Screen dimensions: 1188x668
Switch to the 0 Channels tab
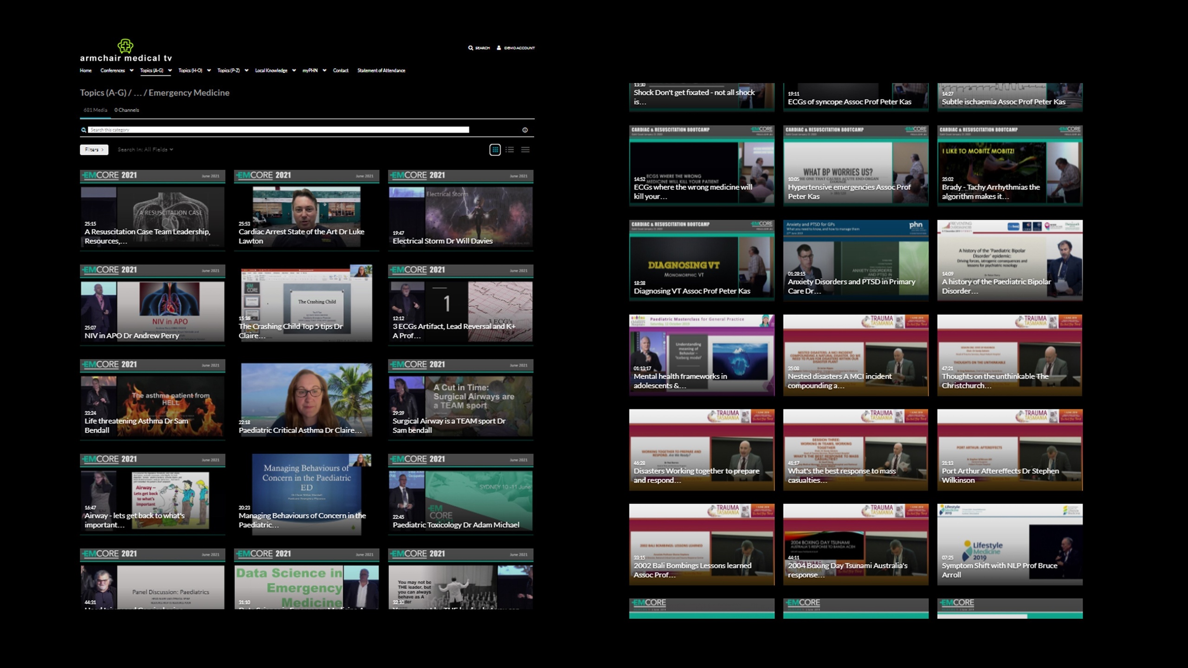[127, 110]
